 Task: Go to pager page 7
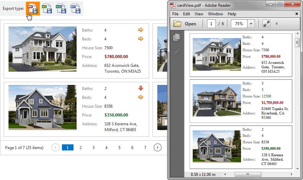[x=145, y=148]
